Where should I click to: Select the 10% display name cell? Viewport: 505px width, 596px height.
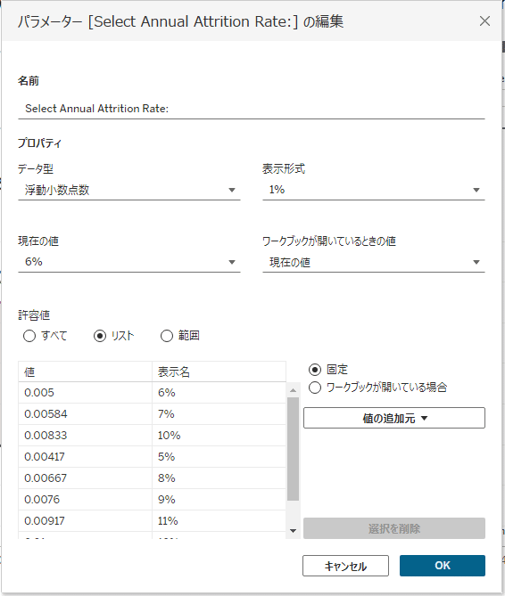(219, 436)
